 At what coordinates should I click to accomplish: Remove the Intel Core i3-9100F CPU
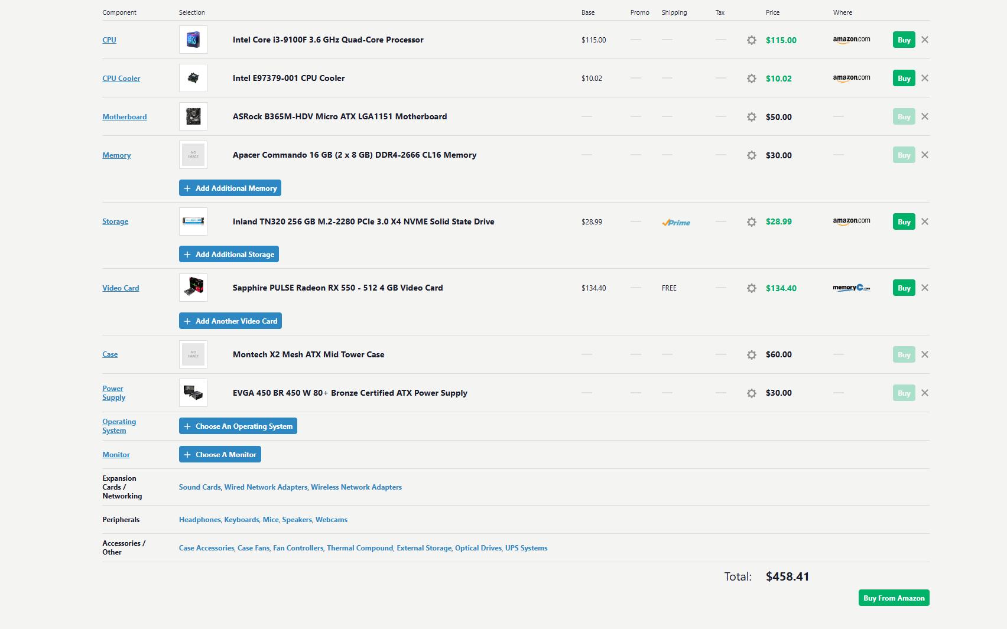coord(925,40)
